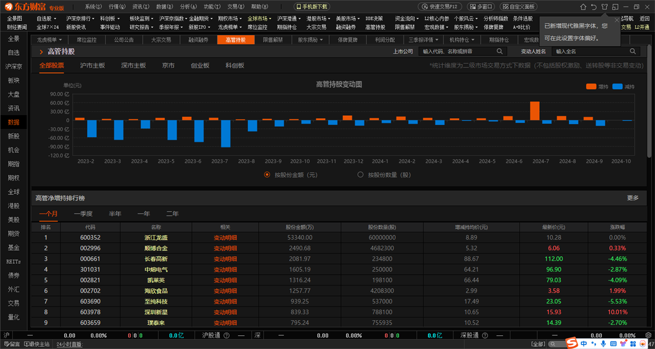Select the 一季度 ranking period tab

click(83, 214)
